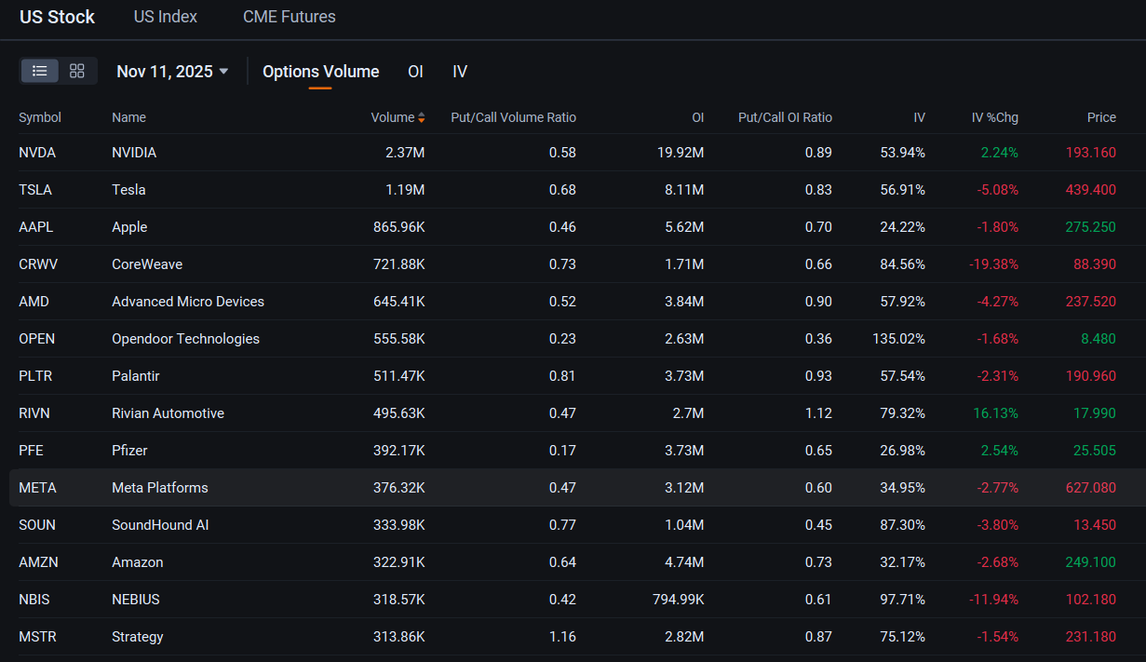The image size is (1146, 662).
Task: Open the AMZN symbol
Action: point(37,562)
